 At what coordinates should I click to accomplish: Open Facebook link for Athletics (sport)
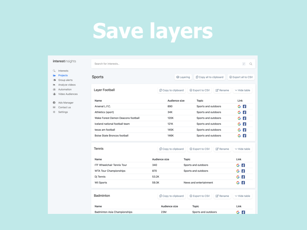click(245, 112)
